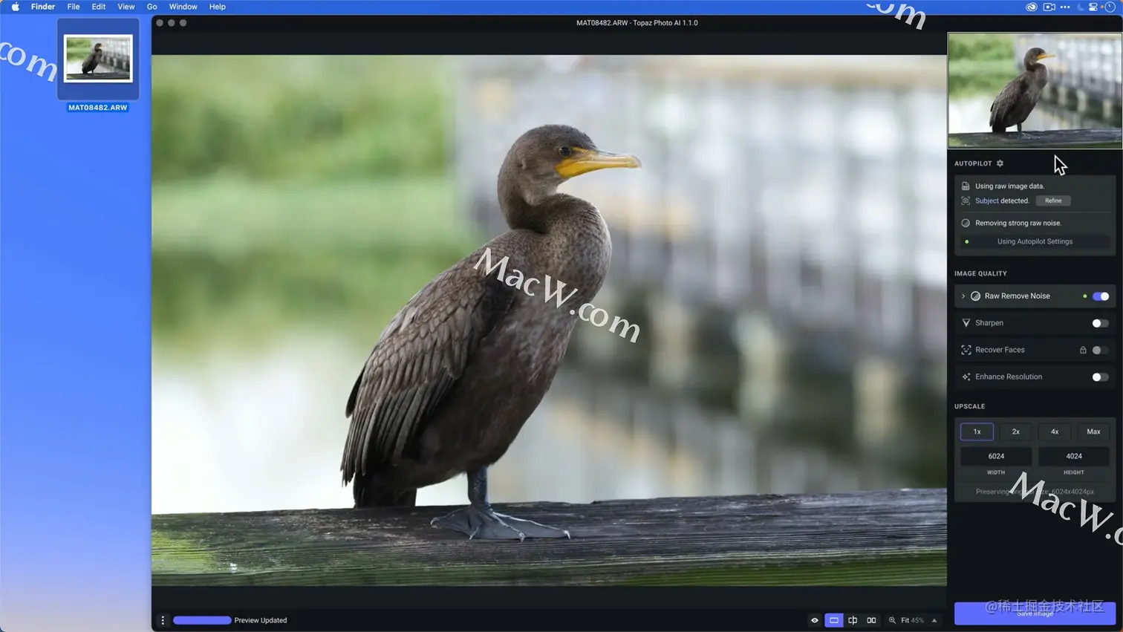Open the Apple menu
Image resolution: width=1123 pixels, height=632 pixels.
pyautogui.click(x=15, y=7)
